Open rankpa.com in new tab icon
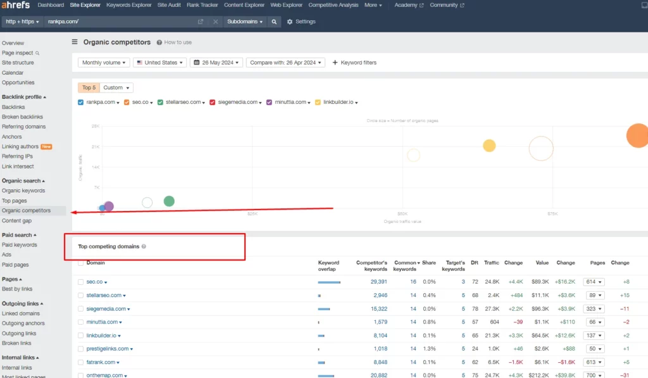 pyautogui.click(x=201, y=22)
